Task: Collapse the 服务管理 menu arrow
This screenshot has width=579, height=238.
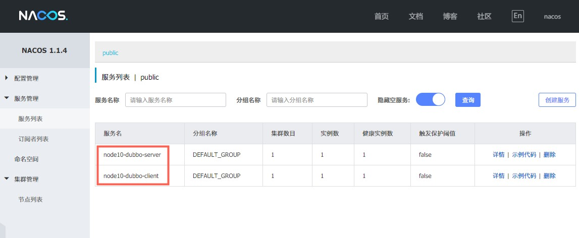Action: pyautogui.click(x=7, y=98)
